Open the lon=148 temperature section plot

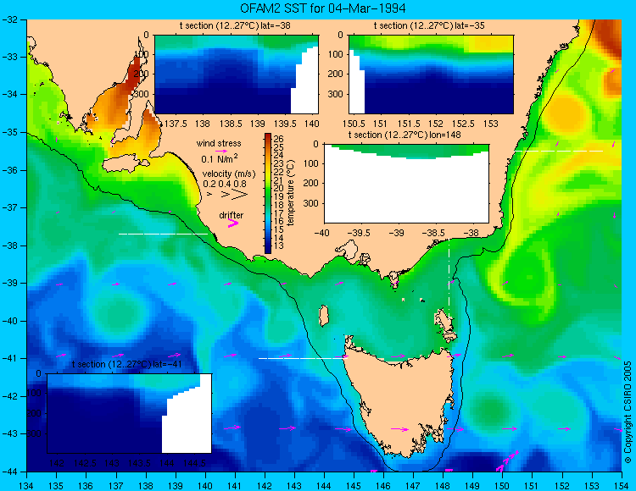(x=406, y=184)
